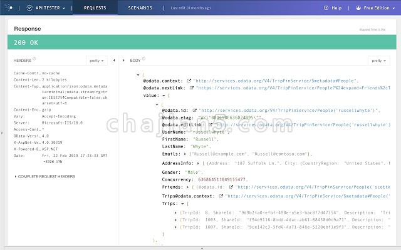Image resolution: width=401 pixels, height=250 pixels.
Task: Collapse headers panel with left arrow
Action: tap(114, 61)
